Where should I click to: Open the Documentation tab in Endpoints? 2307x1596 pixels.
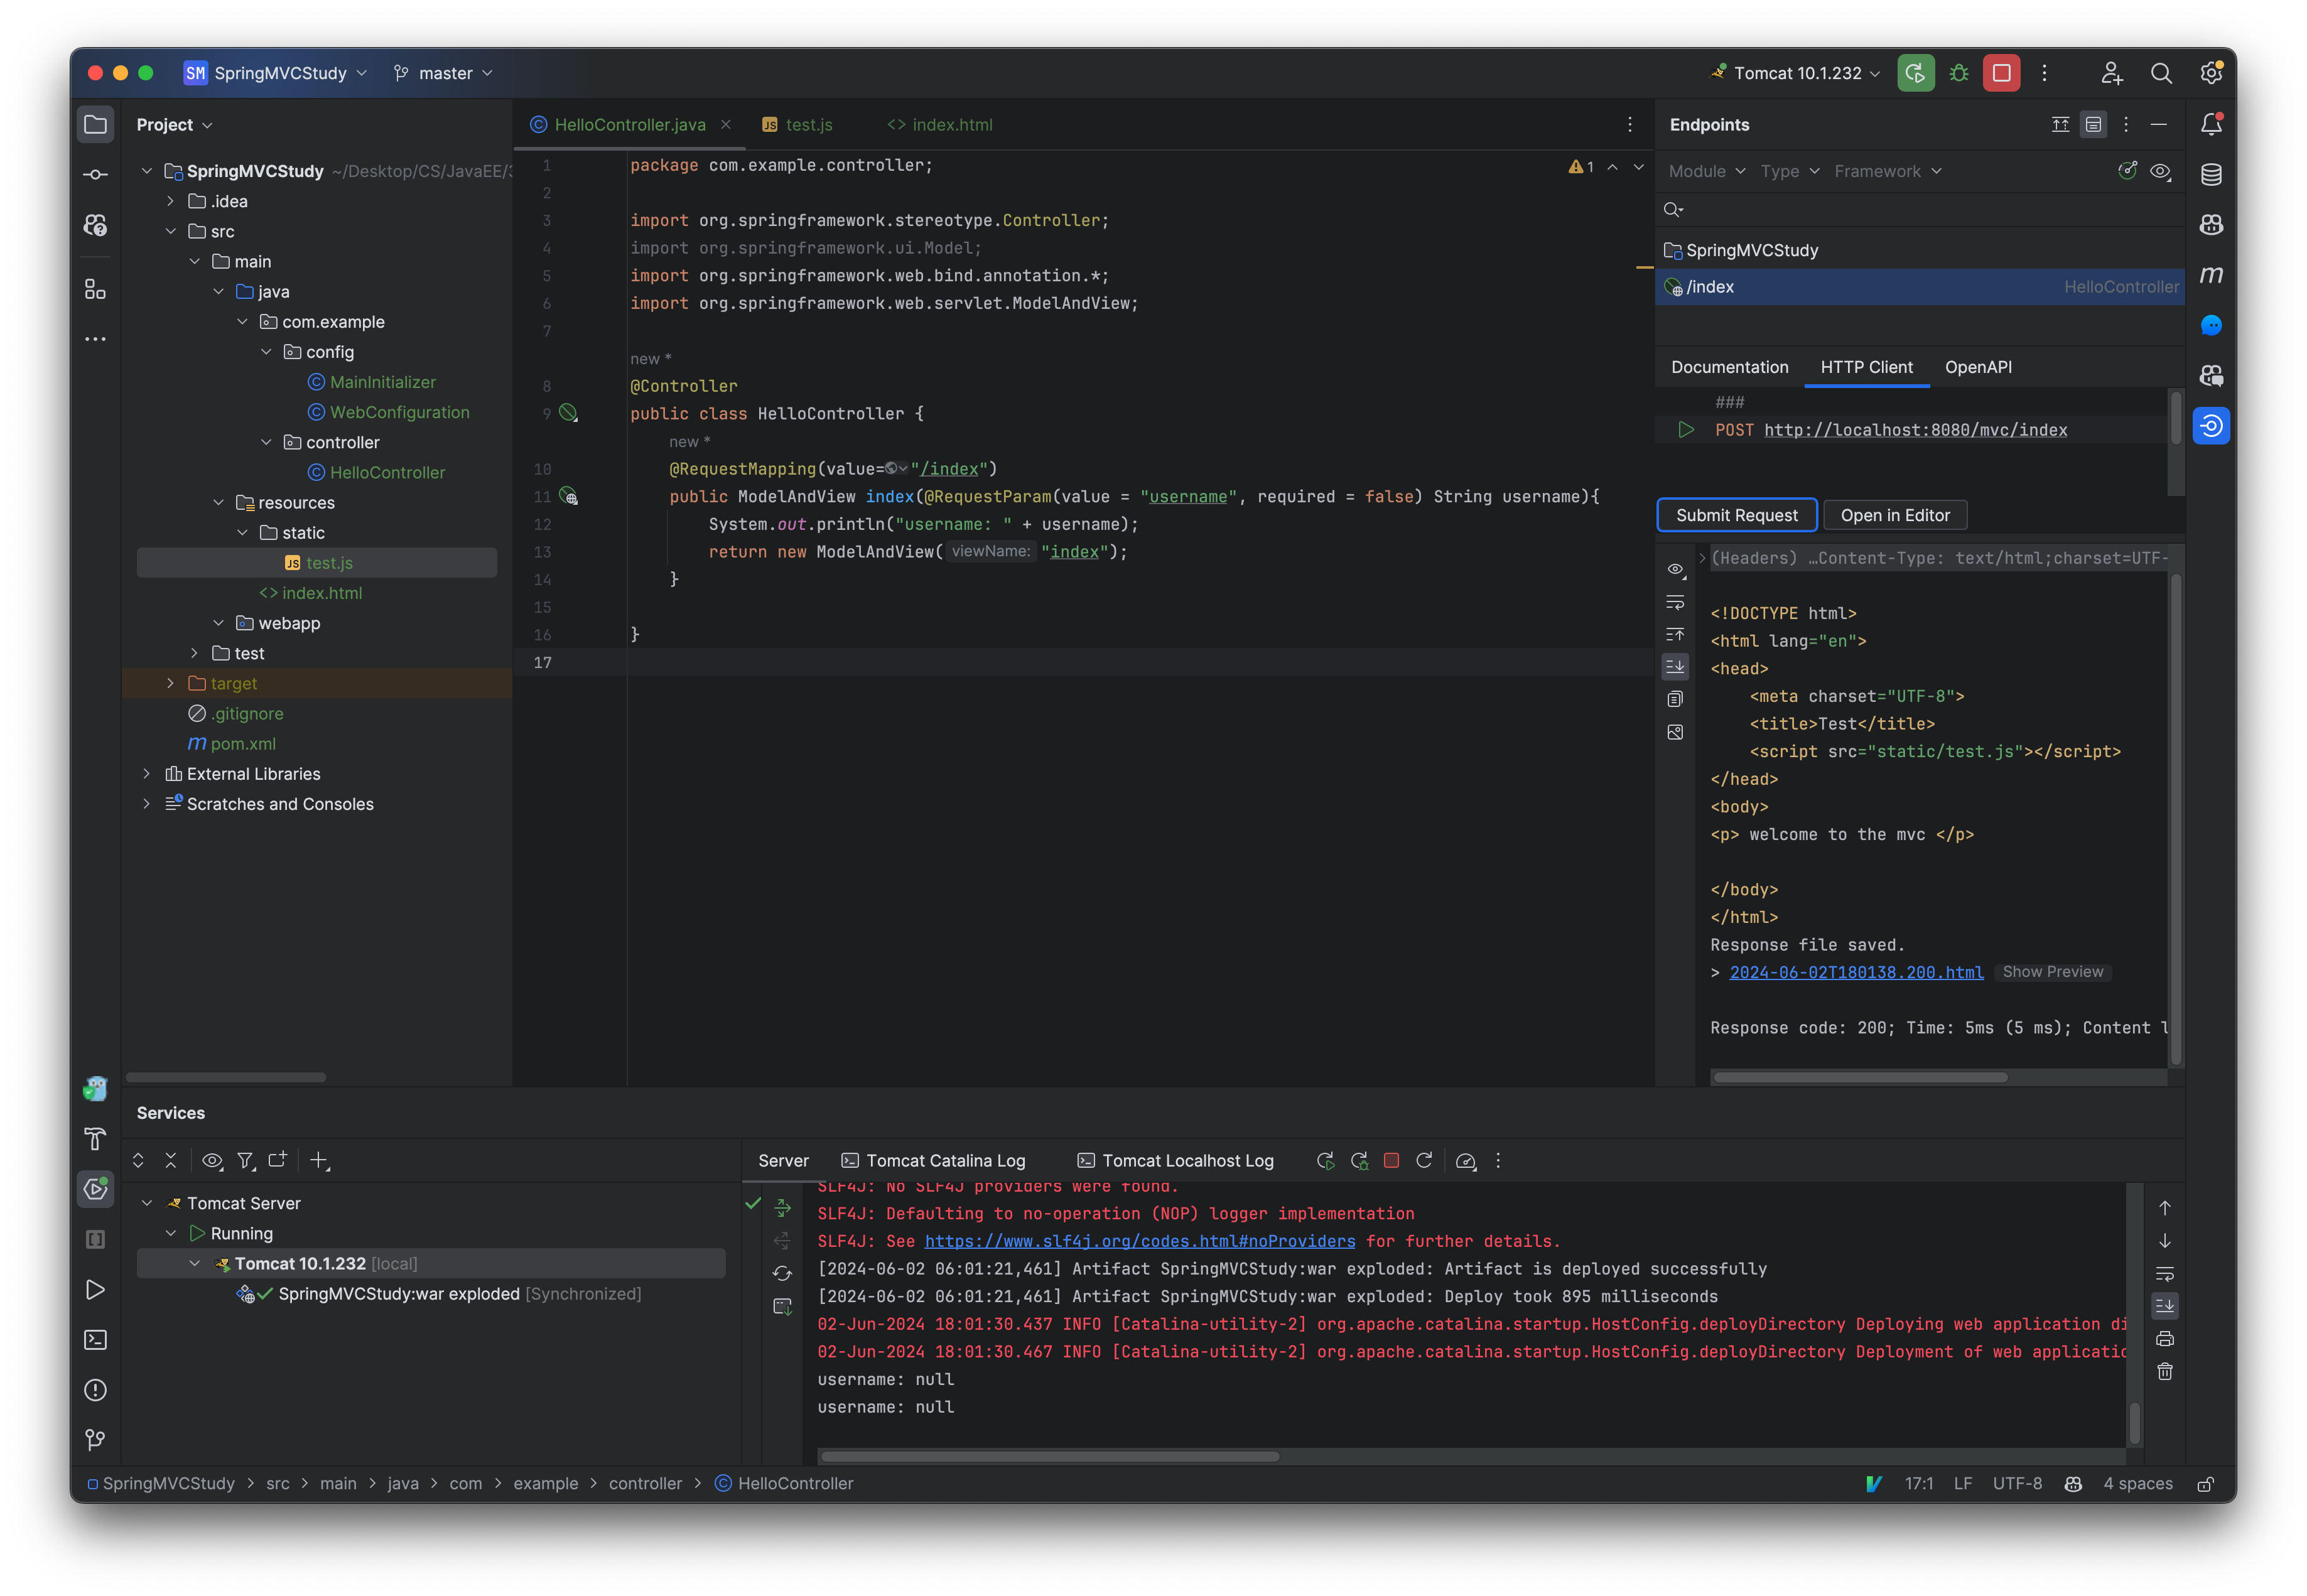[x=1729, y=367]
